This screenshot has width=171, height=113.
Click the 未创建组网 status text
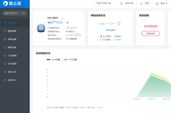[x=150, y=26]
